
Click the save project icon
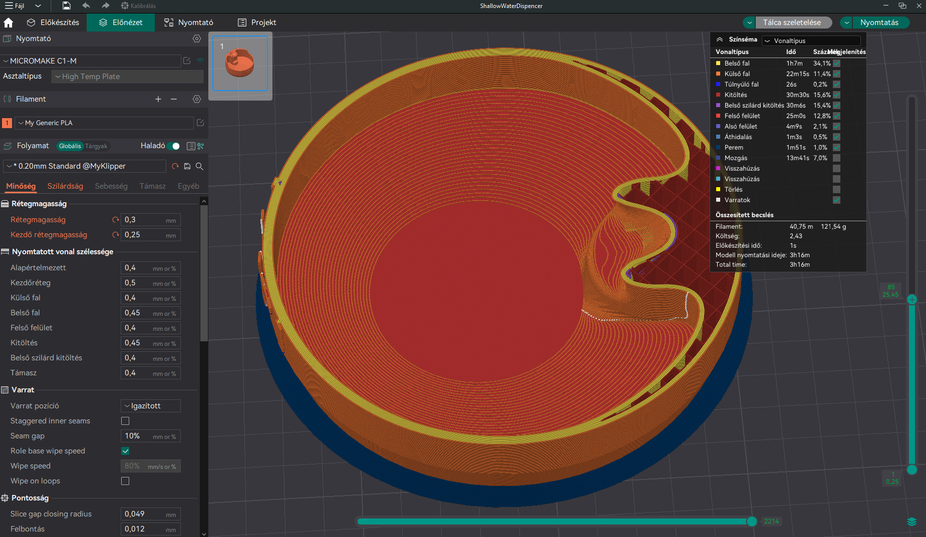tap(66, 6)
